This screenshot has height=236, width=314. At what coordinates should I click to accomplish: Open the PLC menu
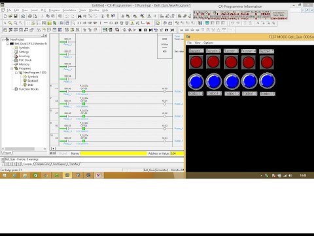click(x=43, y=10)
